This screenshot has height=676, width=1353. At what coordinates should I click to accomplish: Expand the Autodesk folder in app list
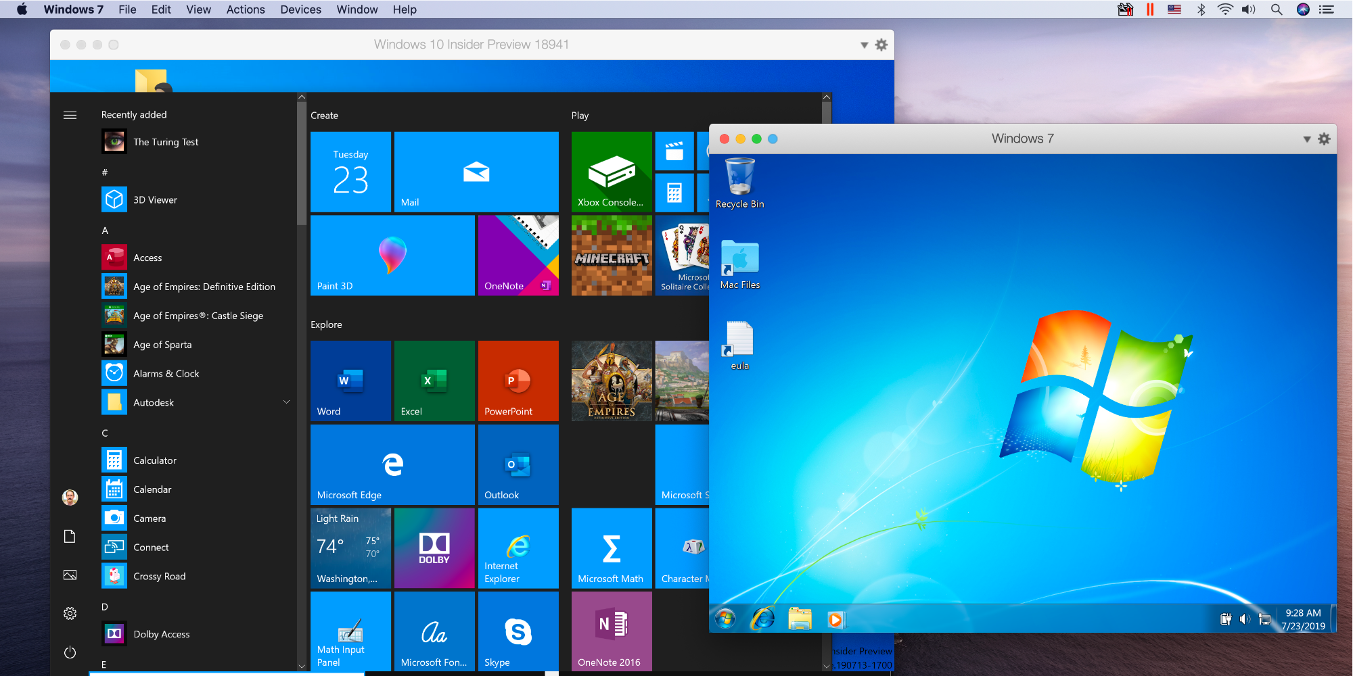point(286,402)
